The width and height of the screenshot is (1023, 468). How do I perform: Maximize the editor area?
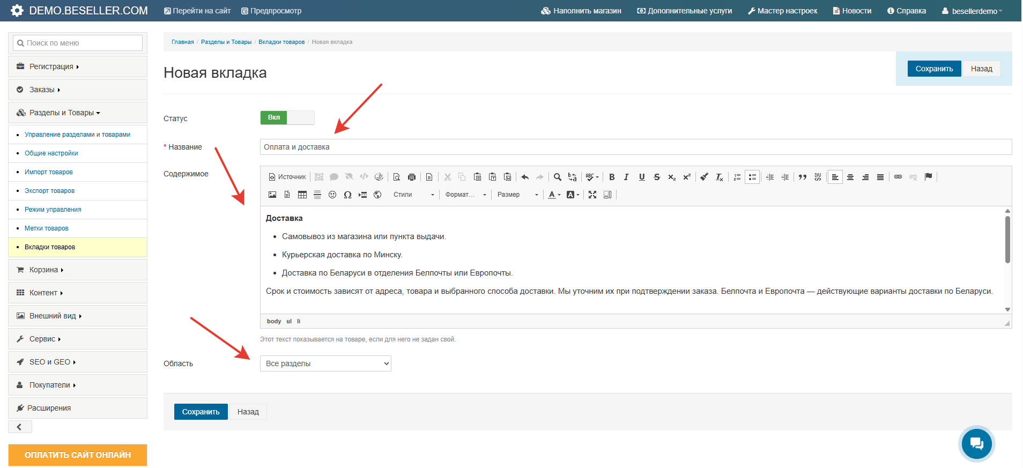pyautogui.click(x=592, y=195)
